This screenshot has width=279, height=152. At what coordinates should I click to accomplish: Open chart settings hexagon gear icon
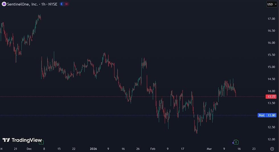[x=272, y=149]
